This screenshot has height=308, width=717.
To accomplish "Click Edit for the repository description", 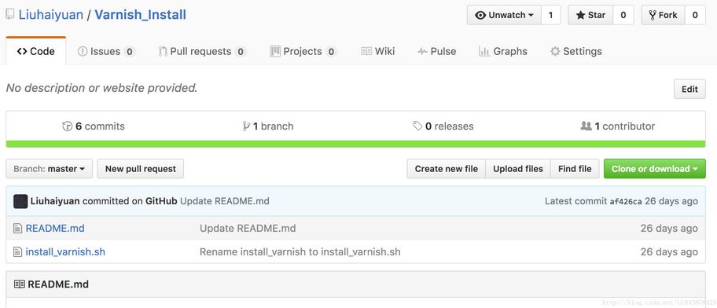I will (689, 89).
